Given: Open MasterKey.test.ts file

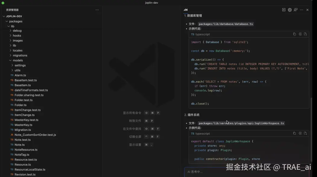Looking at the screenshot, I should click(26, 120).
